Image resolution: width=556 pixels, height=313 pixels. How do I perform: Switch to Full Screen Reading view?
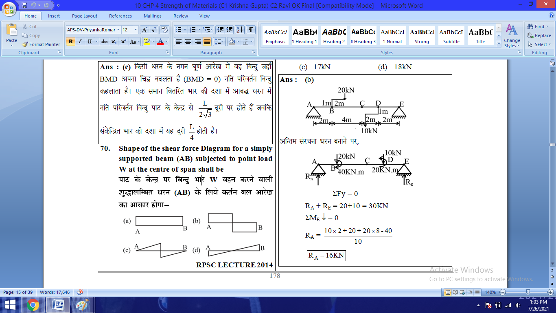pos(454,292)
